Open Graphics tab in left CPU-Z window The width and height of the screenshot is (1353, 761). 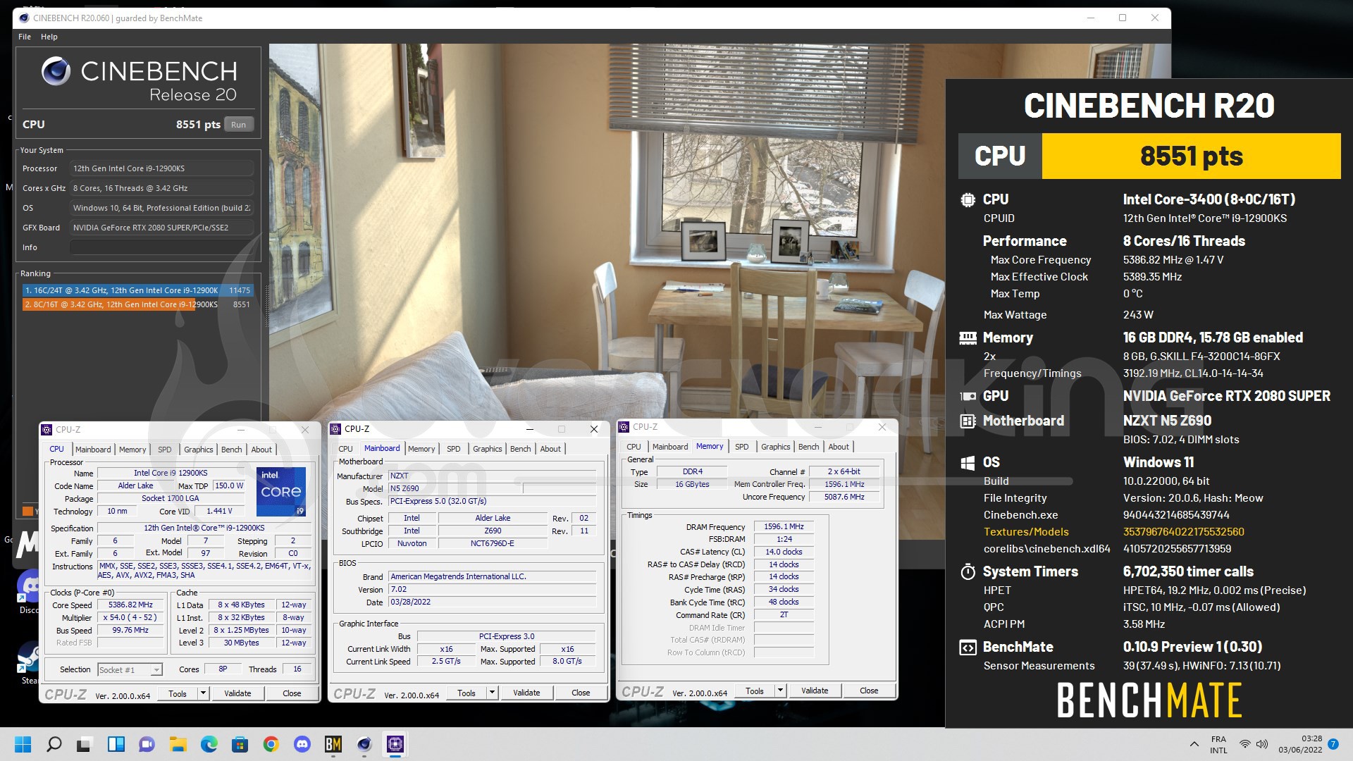click(199, 450)
